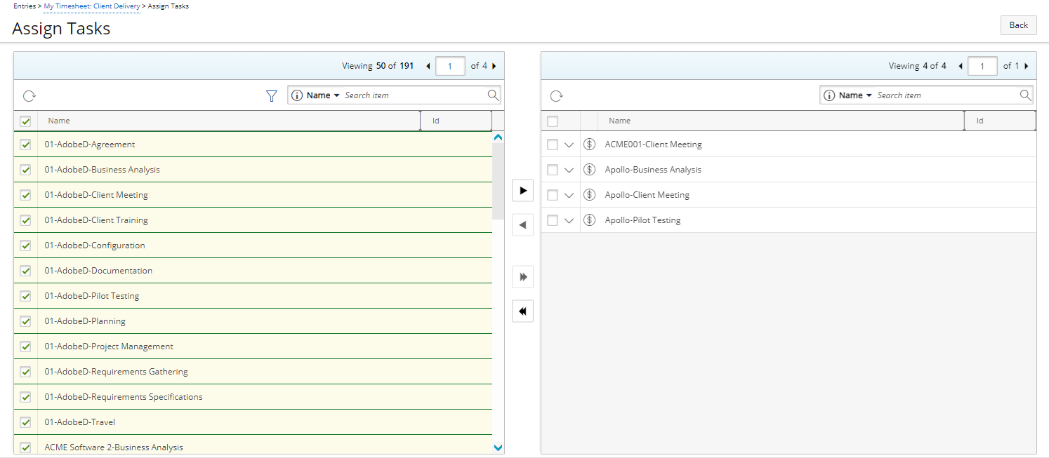Uncheck 01-AdobeD-Agreement checkbox
The height and width of the screenshot is (458, 1049).
click(x=26, y=144)
